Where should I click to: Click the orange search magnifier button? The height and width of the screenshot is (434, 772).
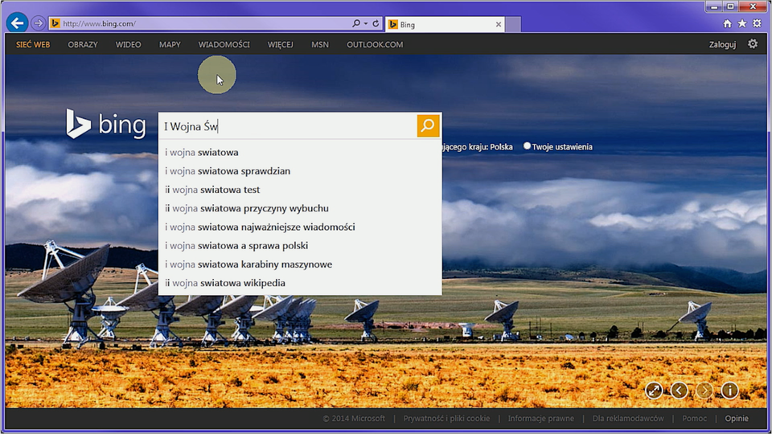[428, 126]
